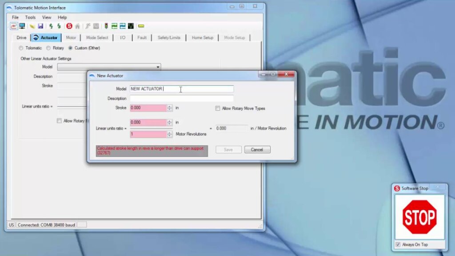Click the Stroke field spinner arrows
Image resolution: width=455 pixels, height=256 pixels.
169,108
